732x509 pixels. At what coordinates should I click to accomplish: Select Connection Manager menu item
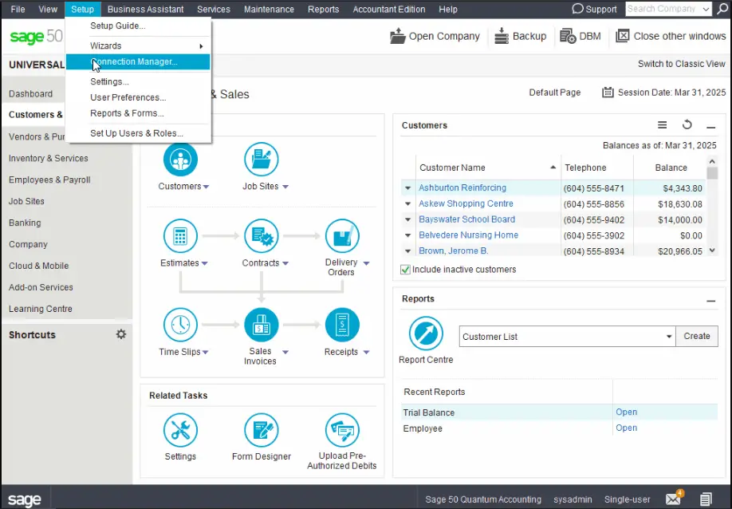pos(138,61)
